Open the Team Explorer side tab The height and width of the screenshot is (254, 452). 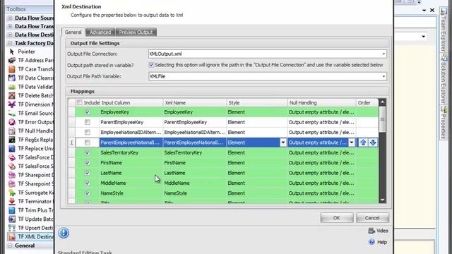(444, 30)
